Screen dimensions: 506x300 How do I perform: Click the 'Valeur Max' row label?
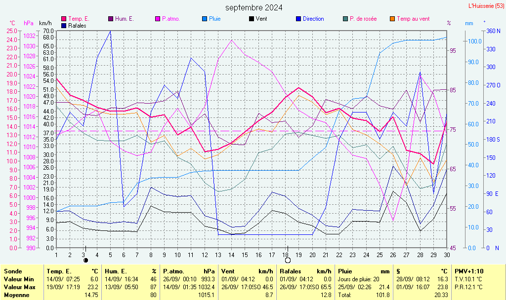(19, 287)
